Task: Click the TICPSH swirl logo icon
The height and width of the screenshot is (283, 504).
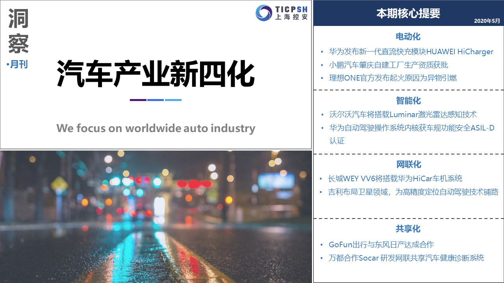Action: (263, 13)
